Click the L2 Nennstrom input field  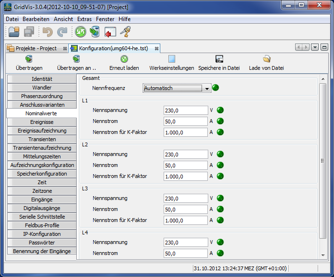(185, 166)
